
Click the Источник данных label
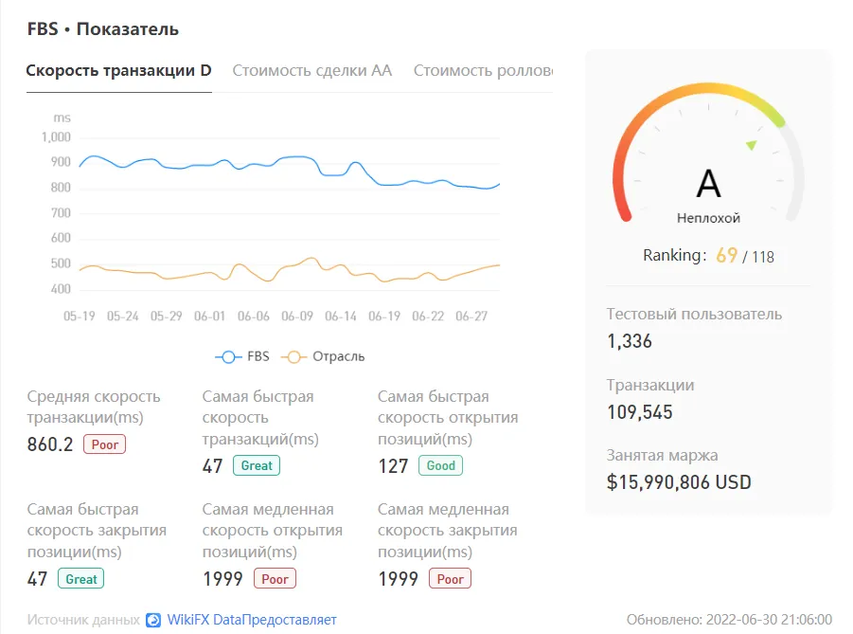pyautogui.click(x=83, y=620)
